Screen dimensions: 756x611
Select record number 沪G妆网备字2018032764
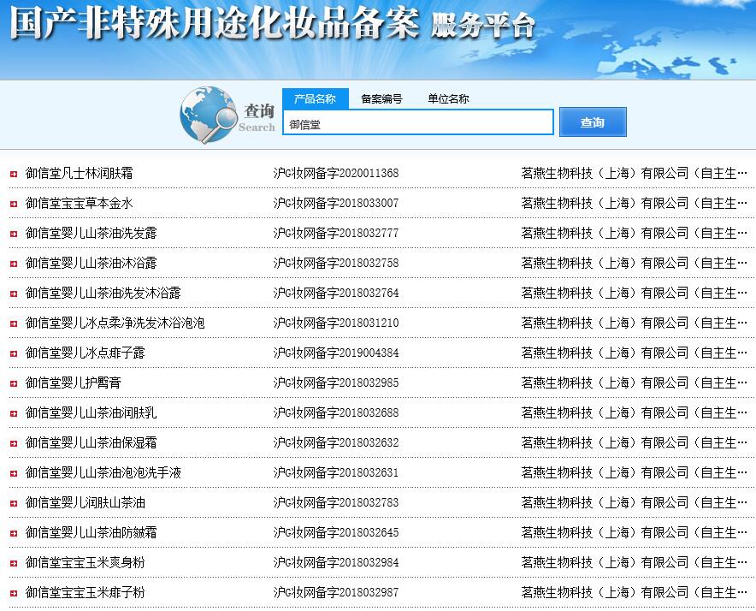coord(336,293)
